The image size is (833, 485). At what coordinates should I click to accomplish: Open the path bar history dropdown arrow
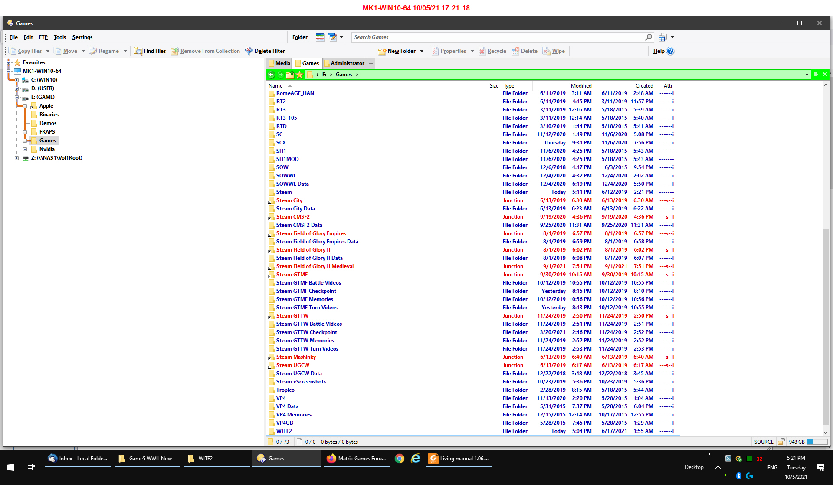807,75
